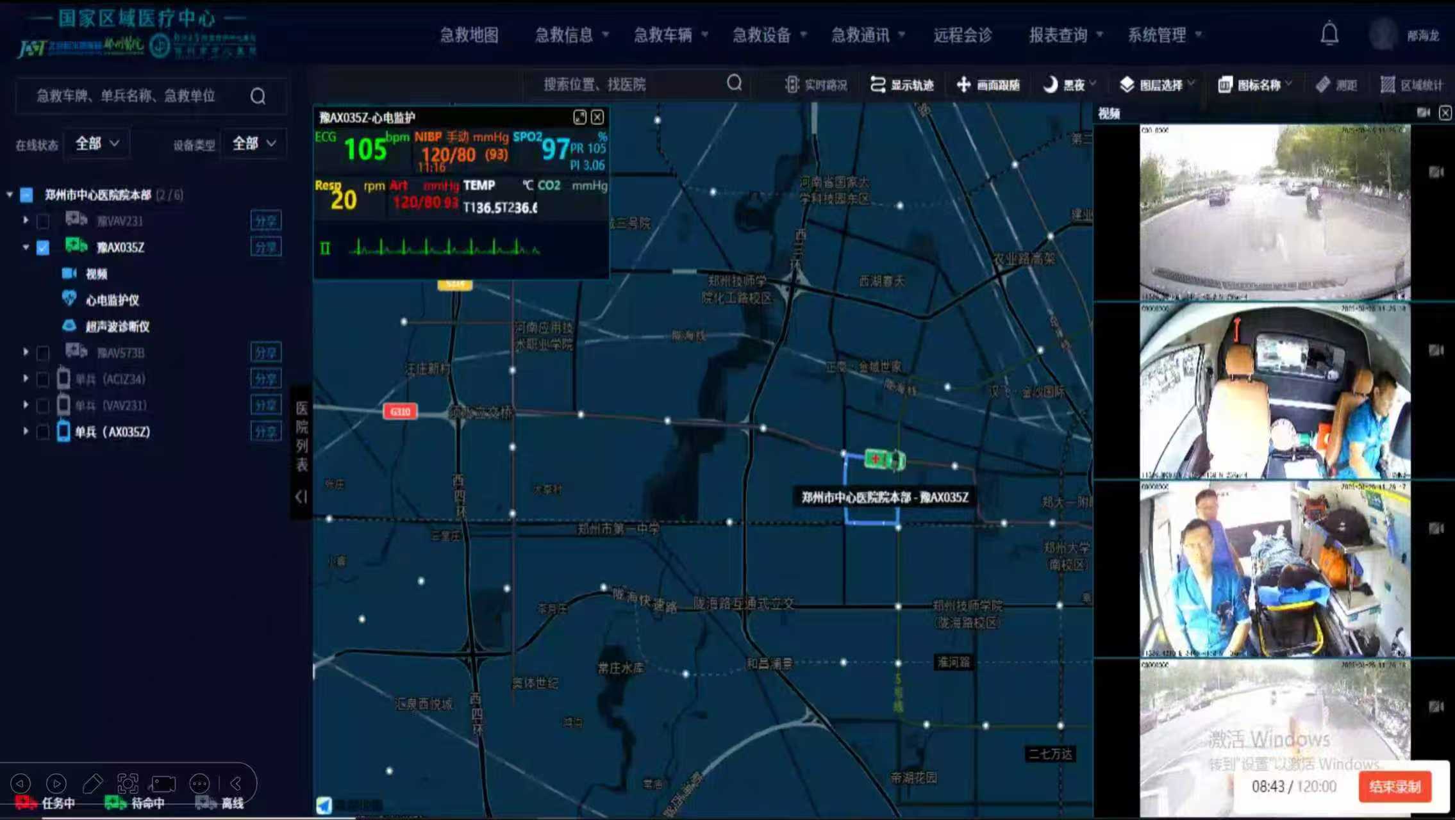This screenshot has height=820, width=1455.
Task: Open the 远程会诊 menu item
Action: pyautogui.click(x=962, y=35)
